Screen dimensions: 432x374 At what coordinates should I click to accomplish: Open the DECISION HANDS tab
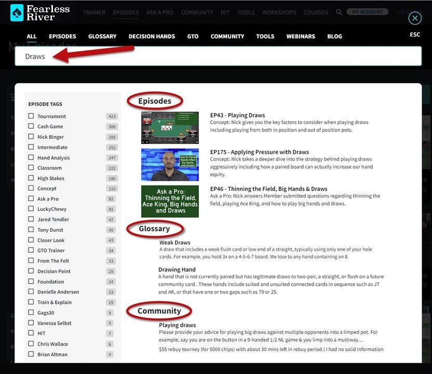tap(152, 36)
